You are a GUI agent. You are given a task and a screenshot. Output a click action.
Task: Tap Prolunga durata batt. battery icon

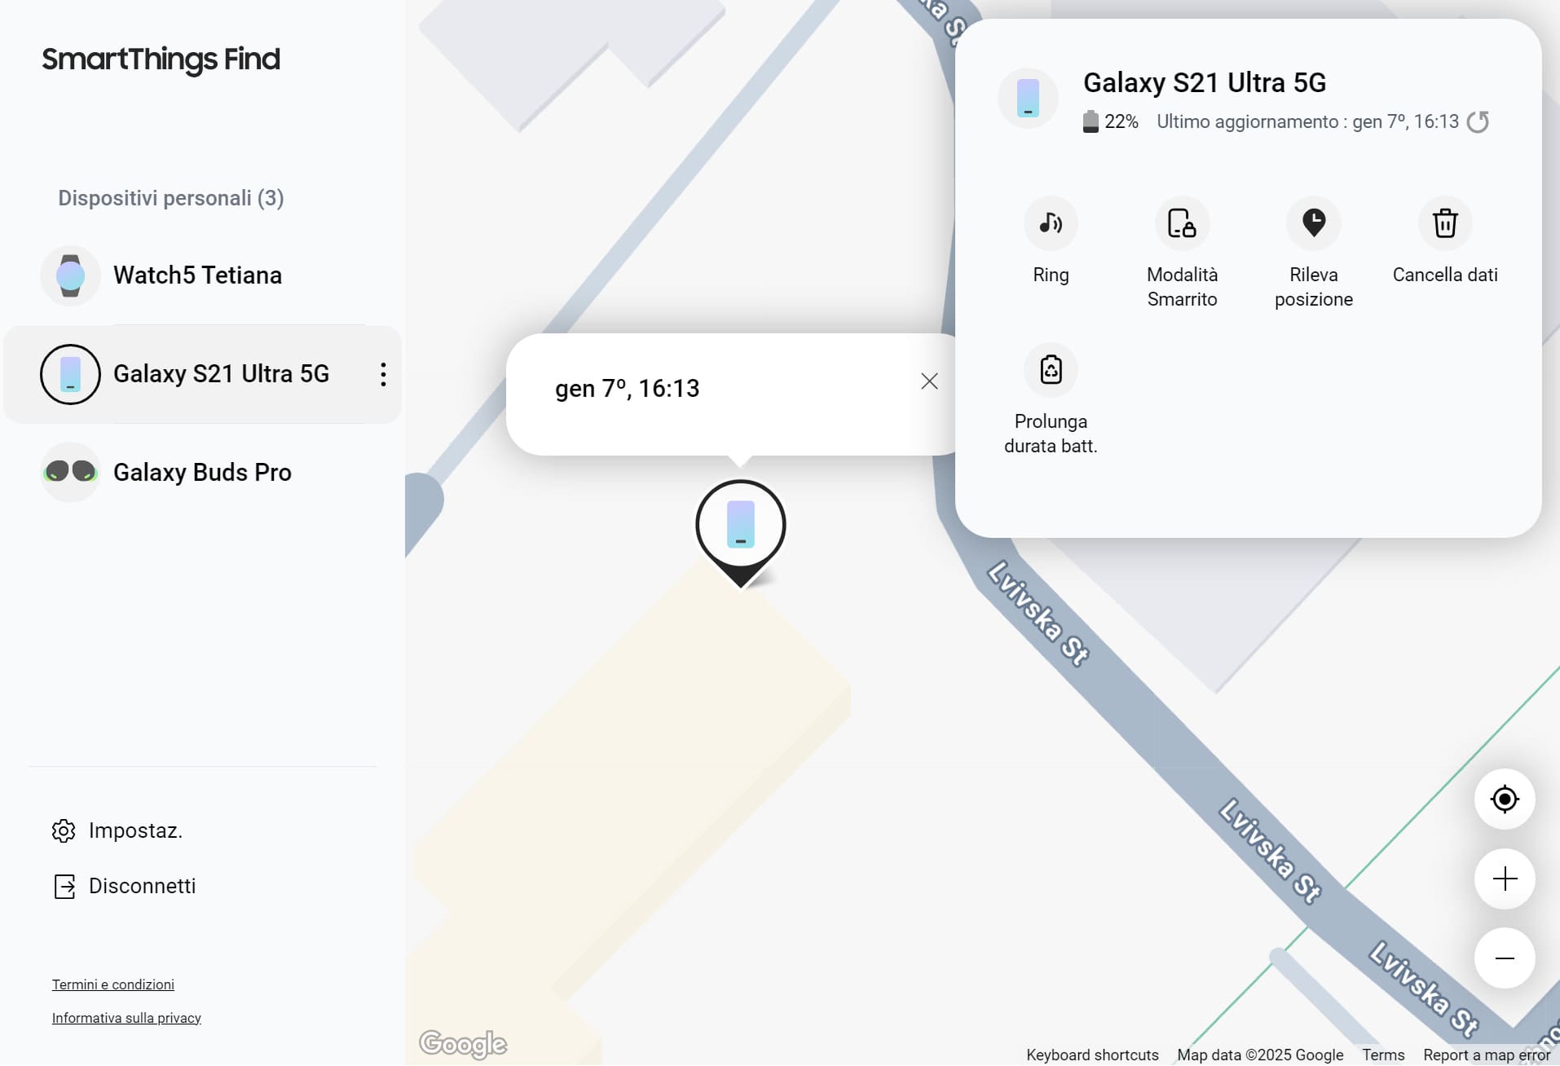(1051, 370)
